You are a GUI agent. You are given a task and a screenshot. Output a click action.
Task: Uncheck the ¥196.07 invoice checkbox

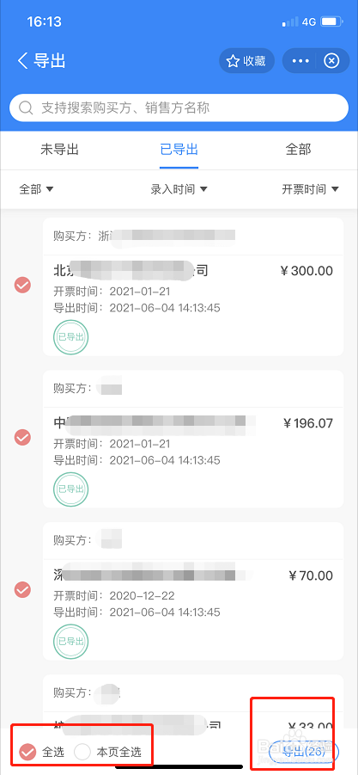click(22, 438)
